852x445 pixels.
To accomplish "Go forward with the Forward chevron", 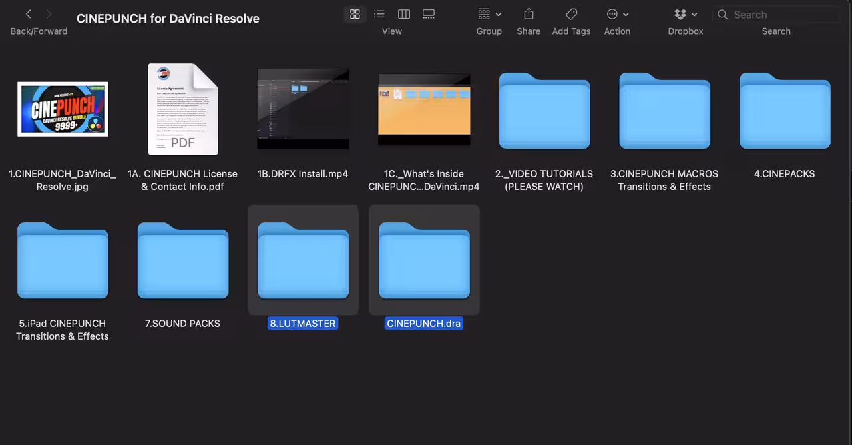I will (x=49, y=14).
